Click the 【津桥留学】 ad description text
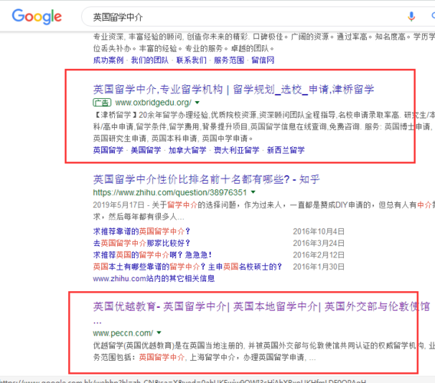This screenshot has height=383, width=435. click(x=263, y=126)
